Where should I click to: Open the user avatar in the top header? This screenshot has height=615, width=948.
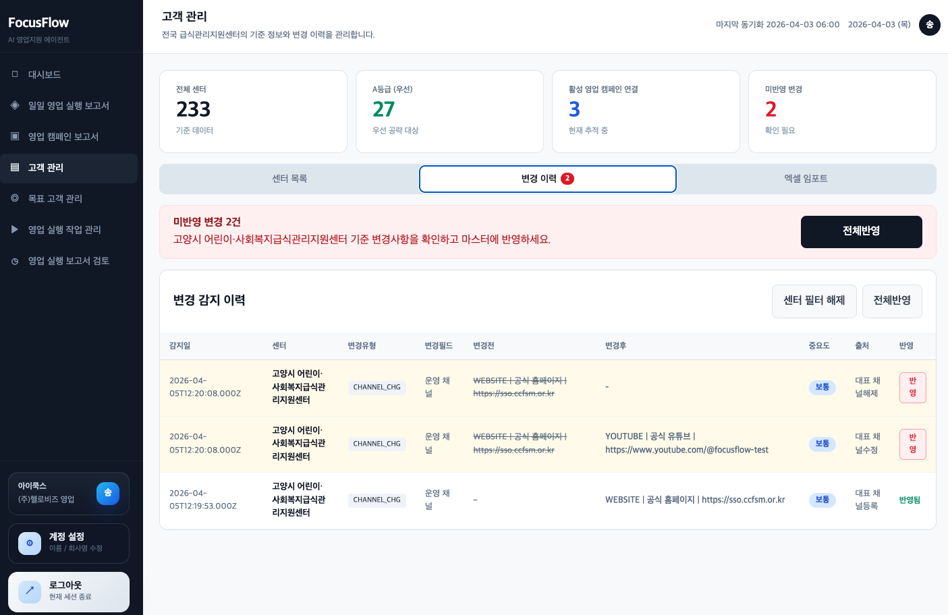point(929,25)
